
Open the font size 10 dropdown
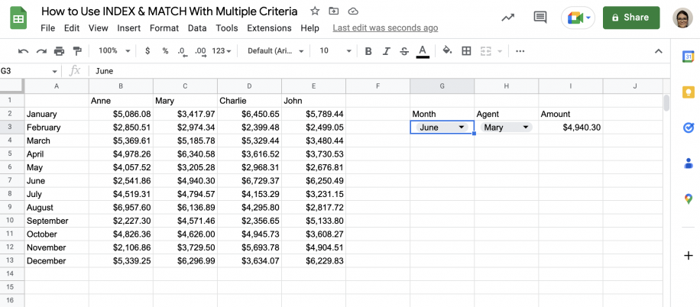point(335,51)
